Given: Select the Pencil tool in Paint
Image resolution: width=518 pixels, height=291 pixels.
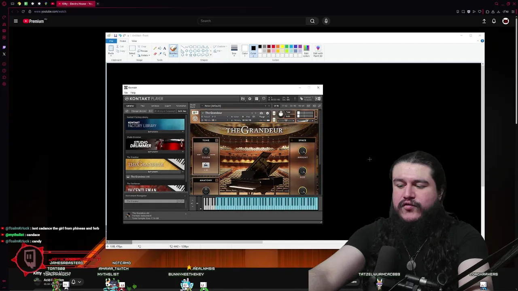Looking at the screenshot, I should 155,48.
